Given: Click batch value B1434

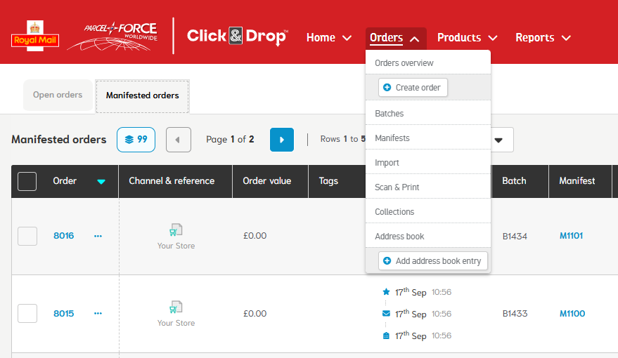Looking at the screenshot, I should tap(515, 236).
